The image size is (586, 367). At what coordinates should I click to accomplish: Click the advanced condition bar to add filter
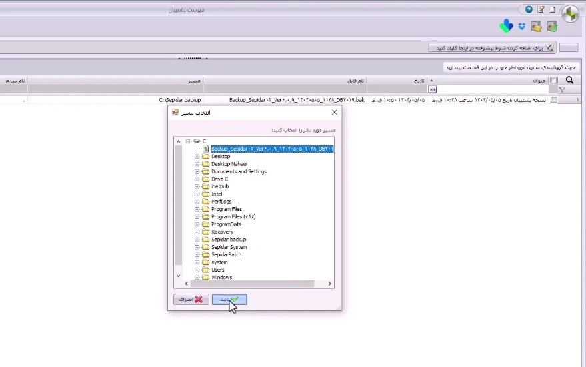pyautogui.click(x=492, y=47)
